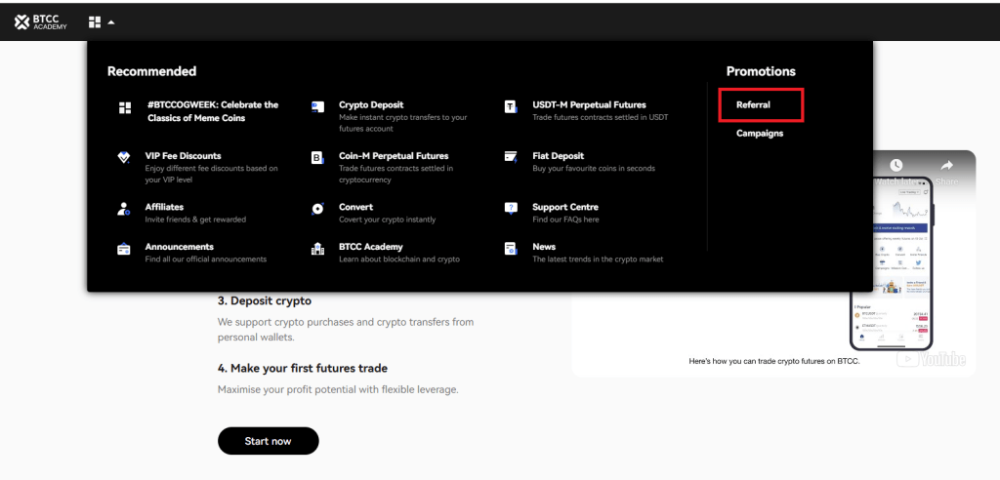Click the Coin-M Perpetual Futures icon
The width and height of the screenshot is (1000, 480).
[x=317, y=157]
